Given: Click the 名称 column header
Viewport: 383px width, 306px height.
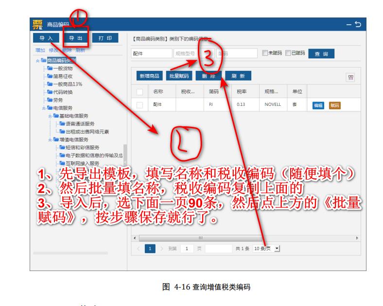Looking at the screenshot, I should (158, 91).
